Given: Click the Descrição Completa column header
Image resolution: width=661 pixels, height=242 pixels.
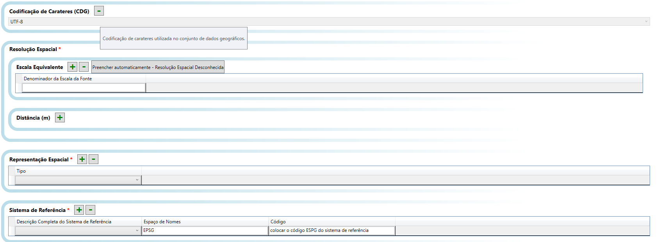Looking at the screenshot, I should tap(64, 222).
